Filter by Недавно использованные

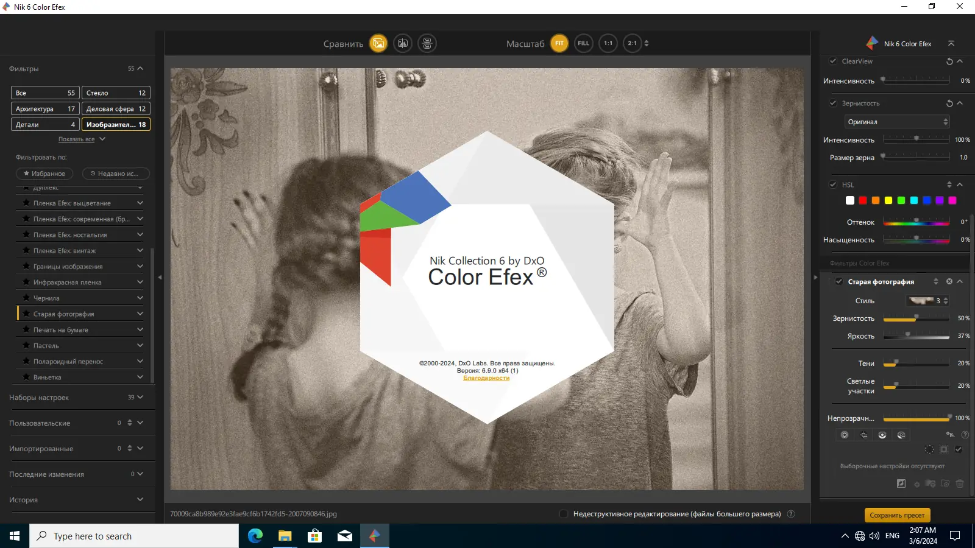coord(116,174)
